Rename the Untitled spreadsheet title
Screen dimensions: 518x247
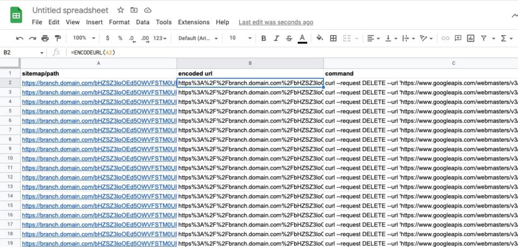point(70,10)
